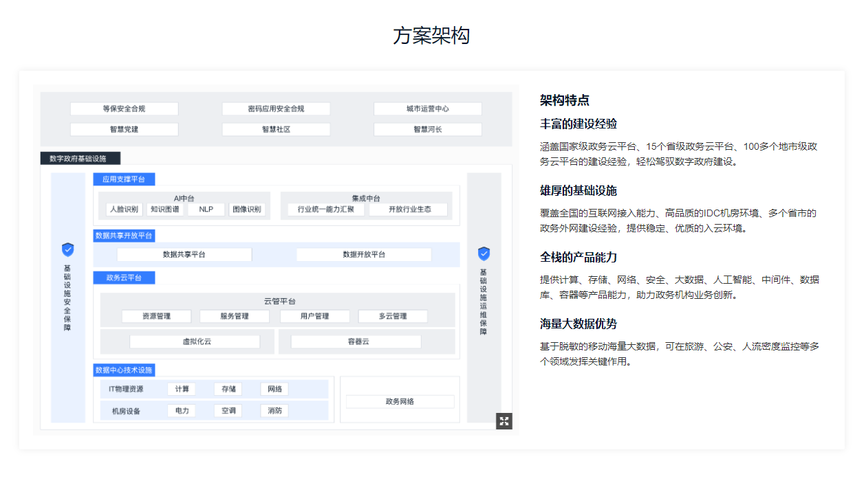Click the 丰富的建设经验 heading
This screenshot has width=866, height=483.
tap(578, 124)
